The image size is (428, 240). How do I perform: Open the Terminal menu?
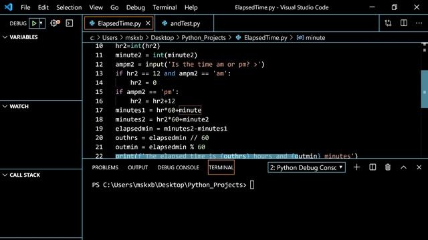coord(165,7)
